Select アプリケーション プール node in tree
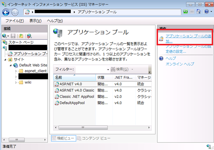This screenshot has width=214, height=150. coord(30,54)
